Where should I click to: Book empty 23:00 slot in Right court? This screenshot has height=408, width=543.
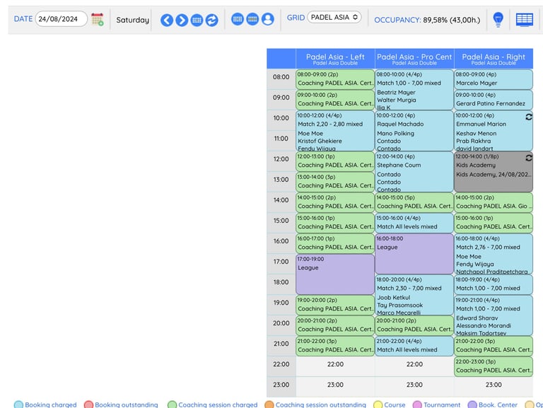tap(494, 387)
